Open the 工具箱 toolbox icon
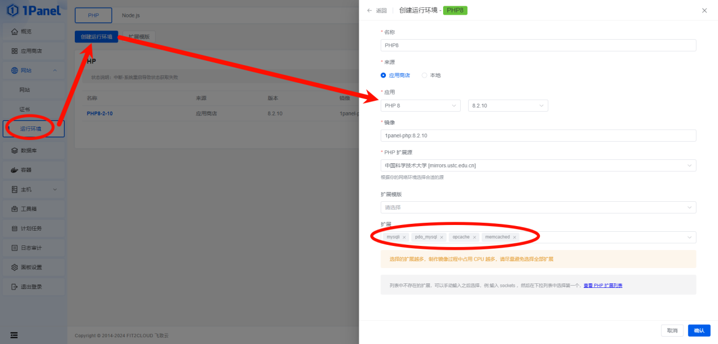This screenshot has width=718, height=344. pyautogui.click(x=15, y=209)
